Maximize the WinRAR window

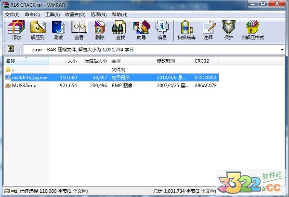click(x=263, y=4)
